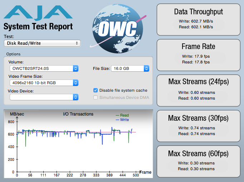Viewport: 244px width, 182px height.
Task: Open the Test dropdown showing Disk Read/Write
Action: click(42, 43)
